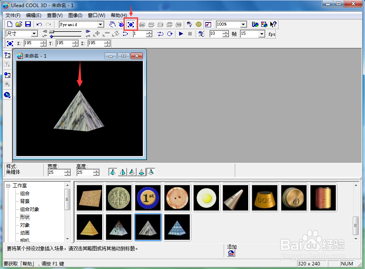The image size is (365, 269).
Task: Click the total frames input showing 10
Action: point(216,34)
